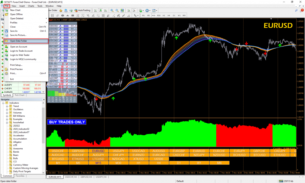Click New Chart in File menu
This screenshot has height=183, width=305.
[26, 10]
